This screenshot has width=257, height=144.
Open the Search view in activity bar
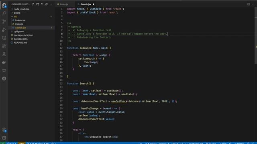pos(4,13)
